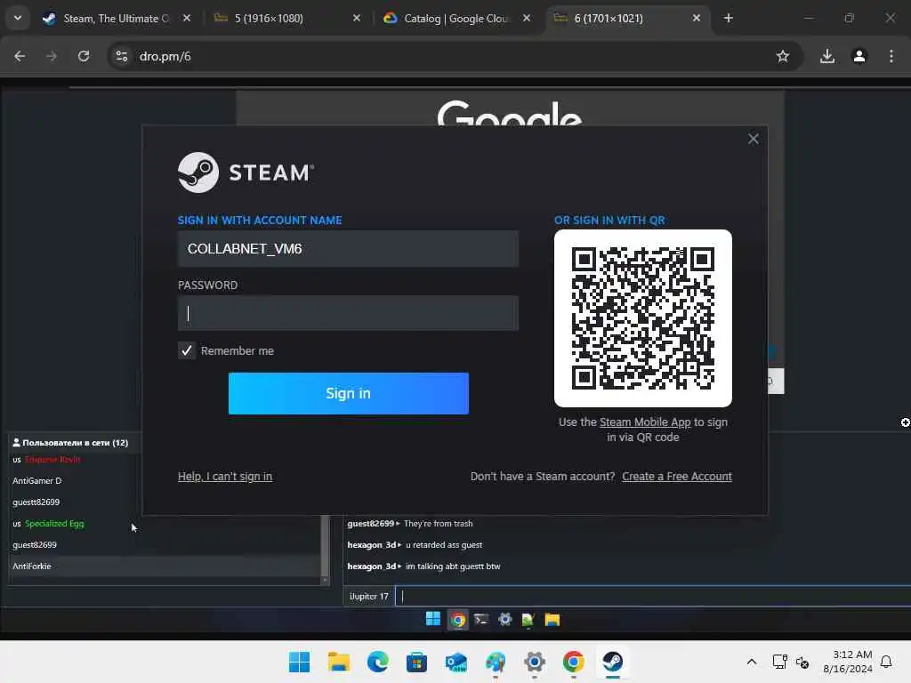Click the remote VM Start button

[433, 619]
